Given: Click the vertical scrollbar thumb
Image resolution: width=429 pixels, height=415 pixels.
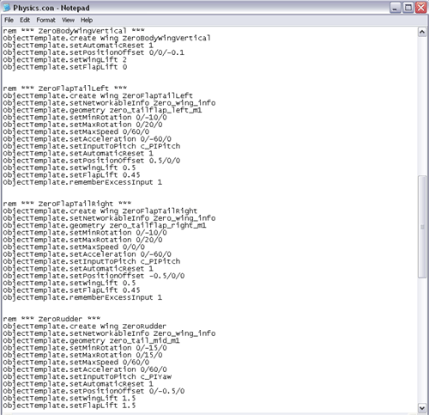Looking at the screenshot, I should (422, 227).
